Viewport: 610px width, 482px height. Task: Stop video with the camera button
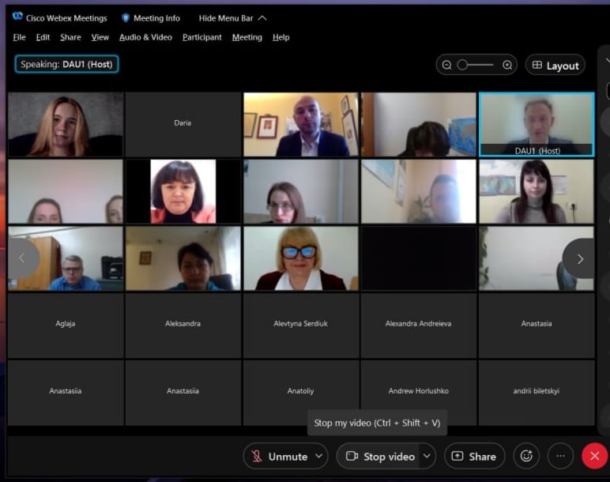pyautogui.click(x=380, y=456)
